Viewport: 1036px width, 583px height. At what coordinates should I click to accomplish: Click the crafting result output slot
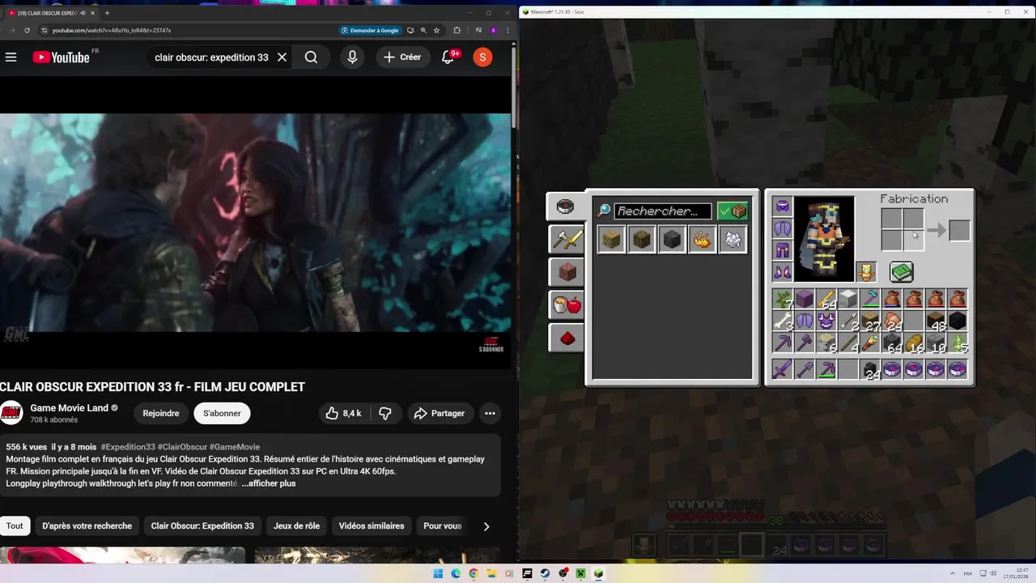pyautogui.click(x=959, y=231)
